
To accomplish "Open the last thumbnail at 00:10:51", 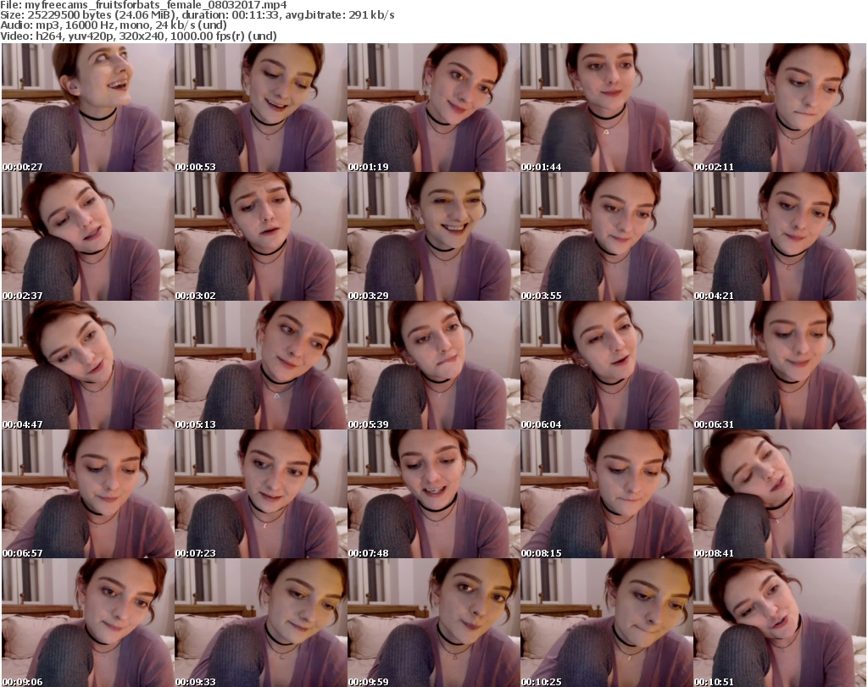I will pyautogui.click(x=779, y=623).
